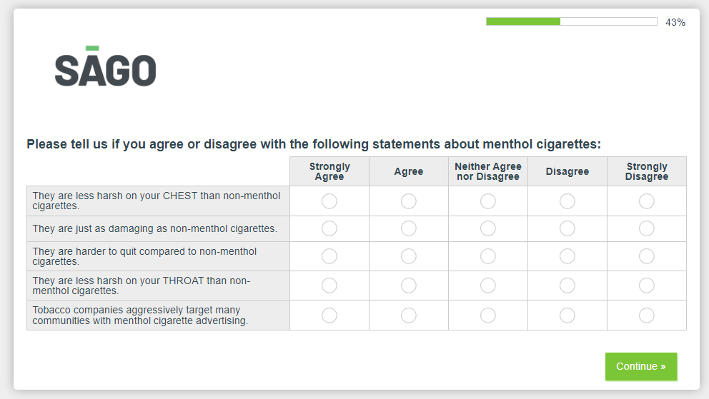Mark Disagree for tobacco companies advertising statement
Image resolution: width=709 pixels, height=399 pixels.
pyautogui.click(x=567, y=315)
